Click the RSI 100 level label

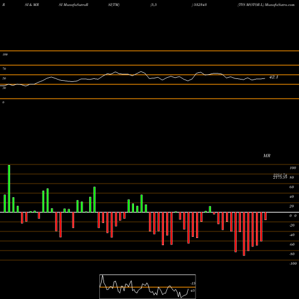click(x=5, y=54)
